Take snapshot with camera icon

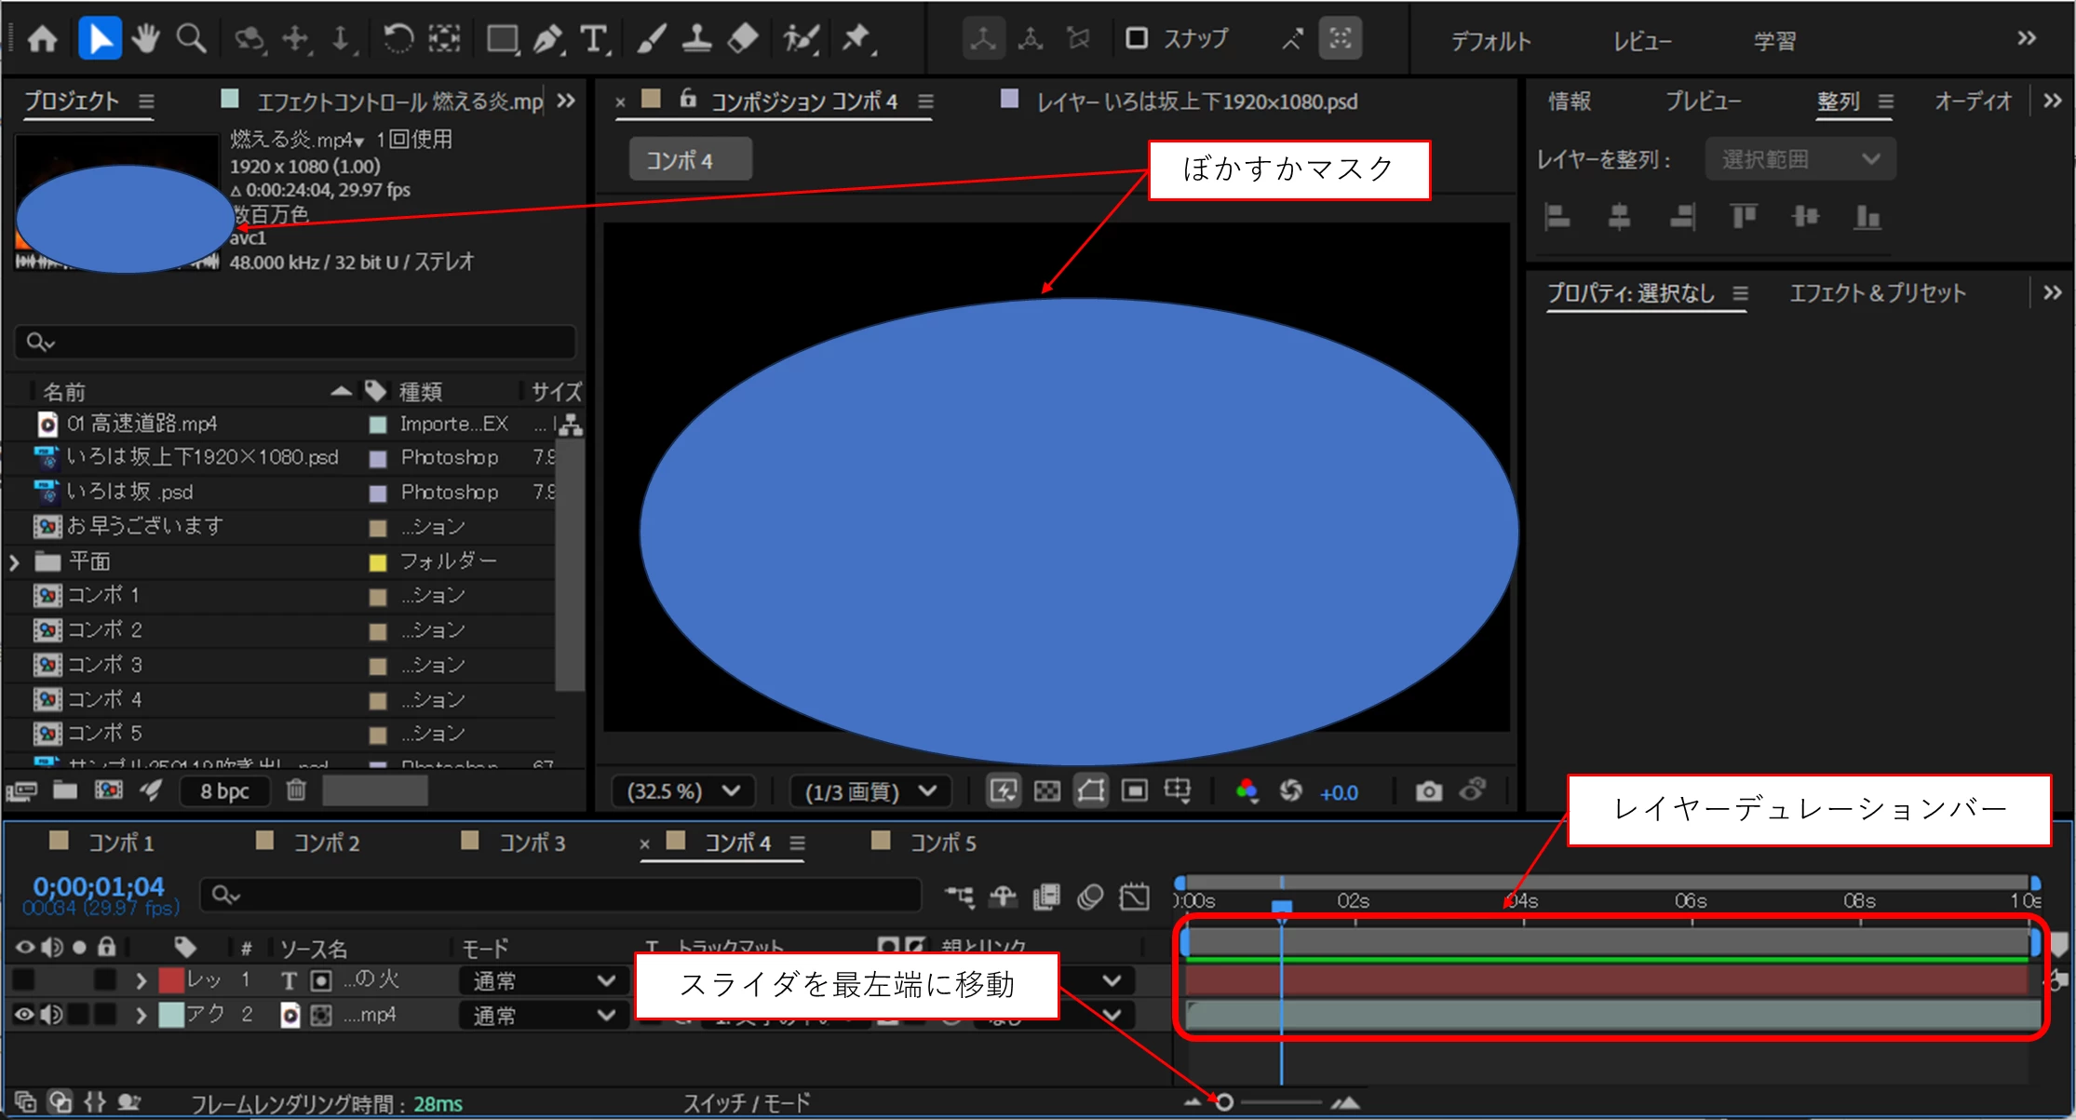pyautogui.click(x=1428, y=791)
